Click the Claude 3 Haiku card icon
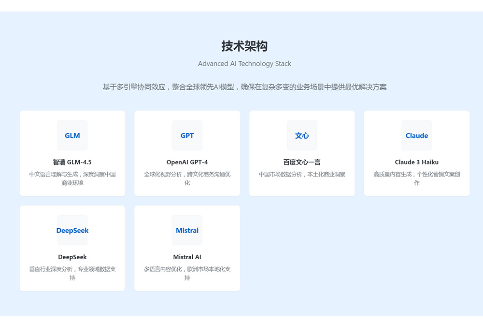Image resolution: width=483 pixels, height=332 pixels. tap(416, 135)
